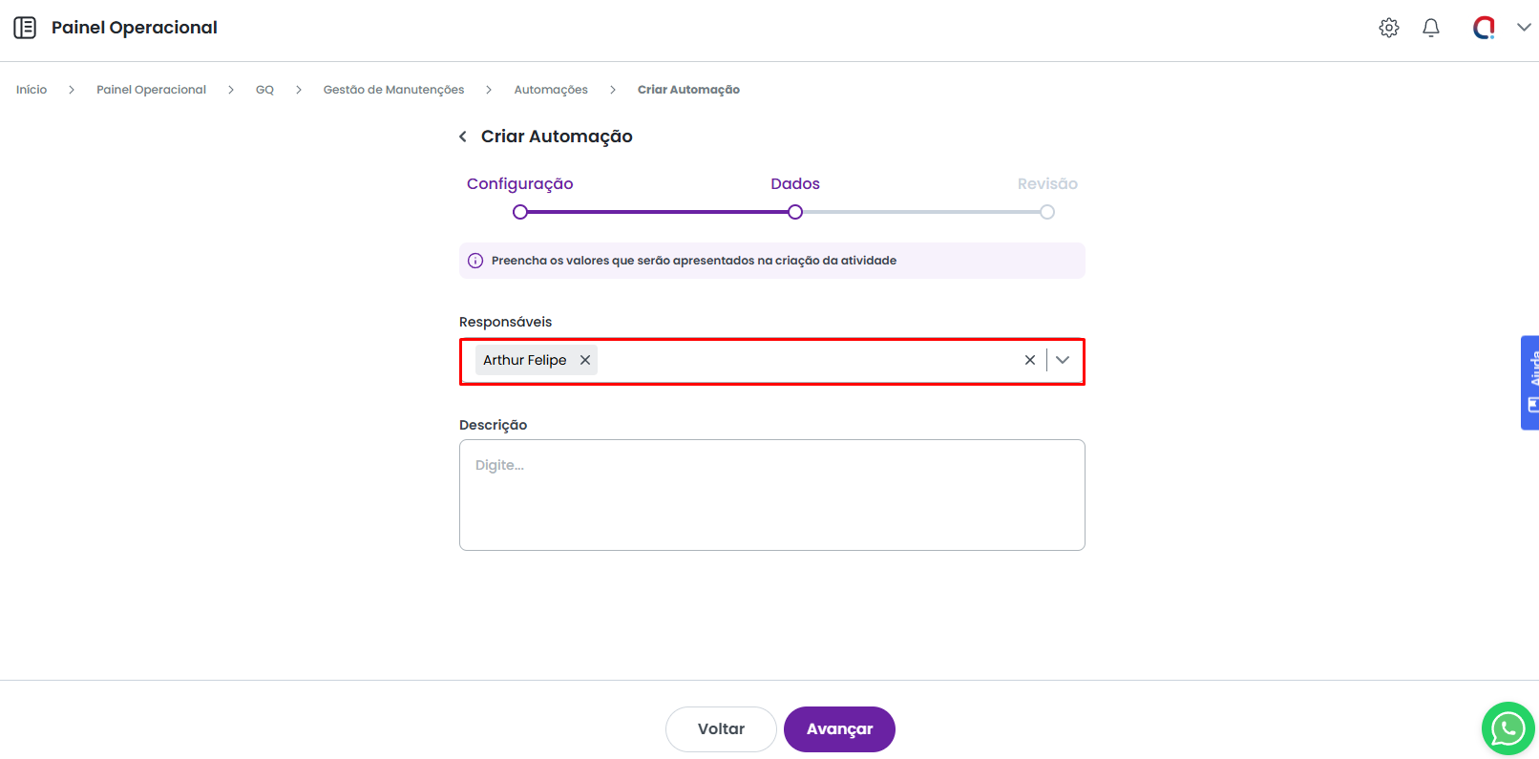
Task: Open the settings gear icon
Action: pyautogui.click(x=1389, y=28)
